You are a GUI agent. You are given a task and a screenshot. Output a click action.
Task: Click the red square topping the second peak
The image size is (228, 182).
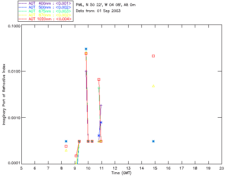(99, 79)
